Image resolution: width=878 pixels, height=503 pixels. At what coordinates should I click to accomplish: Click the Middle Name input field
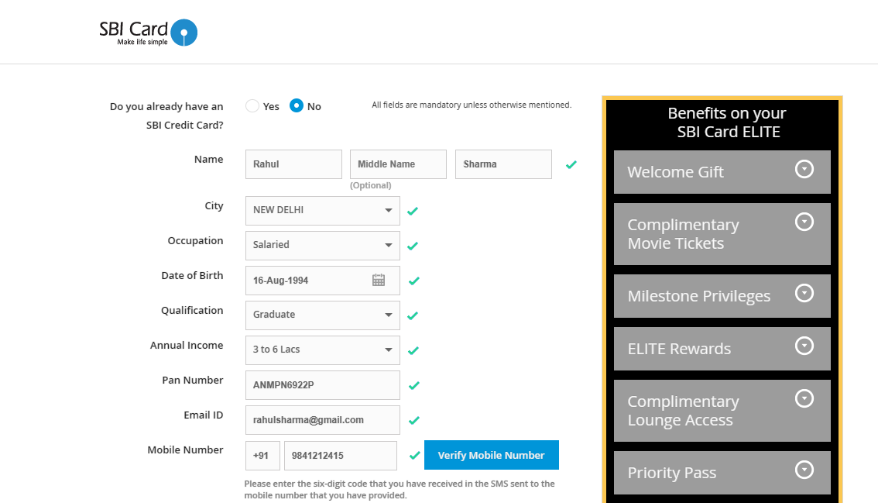[398, 164]
